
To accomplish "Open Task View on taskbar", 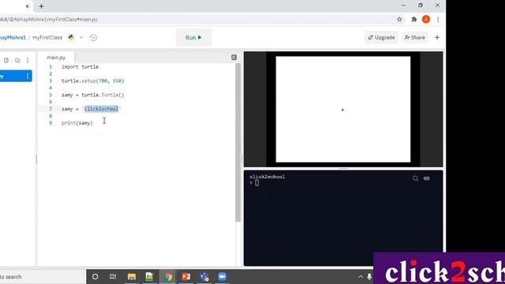I will (113, 277).
